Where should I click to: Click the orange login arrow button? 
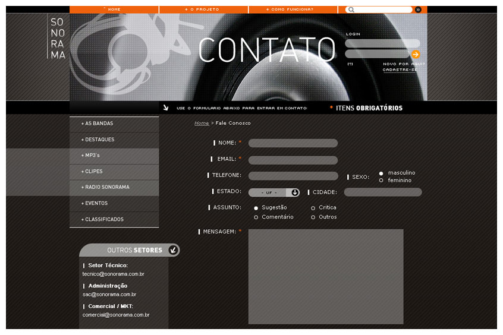[x=416, y=54]
